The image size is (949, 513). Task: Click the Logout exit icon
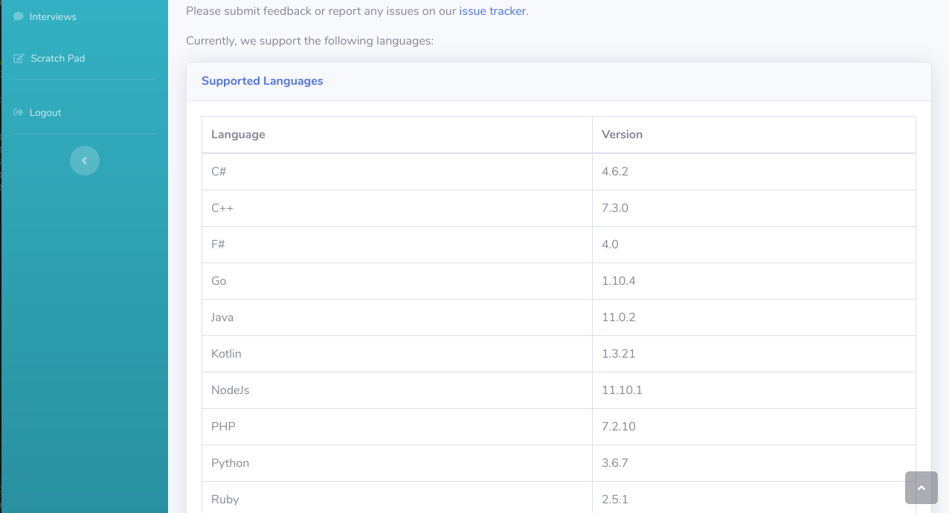point(19,112)
